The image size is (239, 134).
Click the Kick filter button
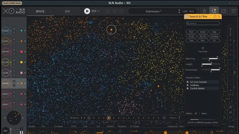tap(191, 32)
